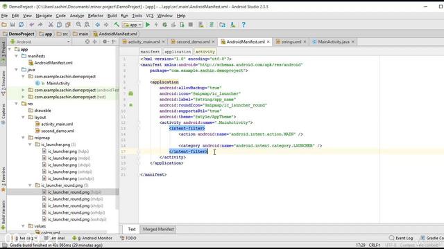This screenshot has height=249, width=444.
Task: Click the Debug app bug icon
Action: click(x=165, y=25)
